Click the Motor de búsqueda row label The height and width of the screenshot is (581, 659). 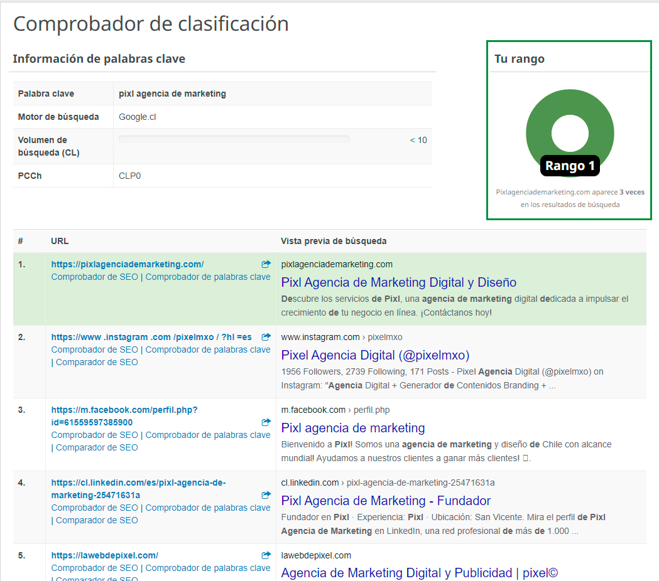[58, 117]
